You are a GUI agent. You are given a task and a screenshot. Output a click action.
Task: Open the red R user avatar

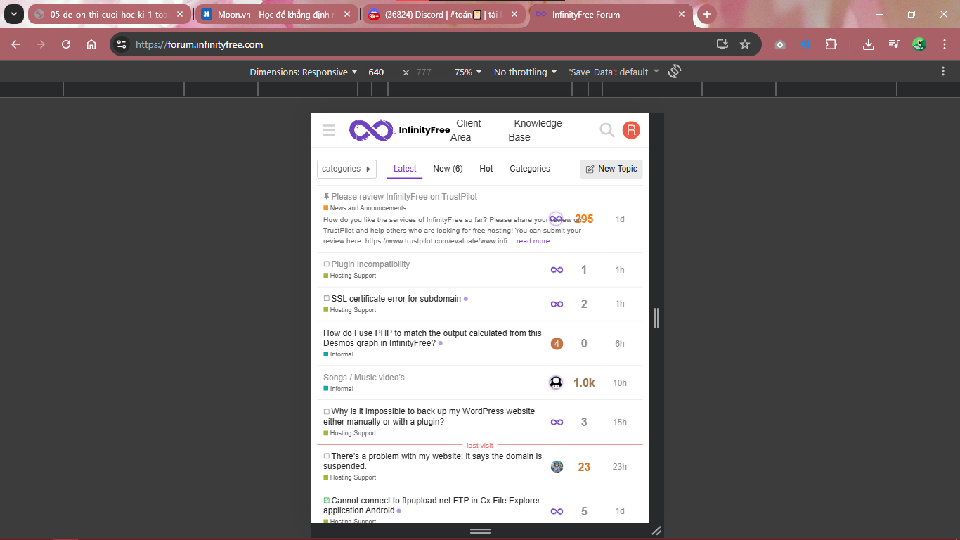point(631,130)
